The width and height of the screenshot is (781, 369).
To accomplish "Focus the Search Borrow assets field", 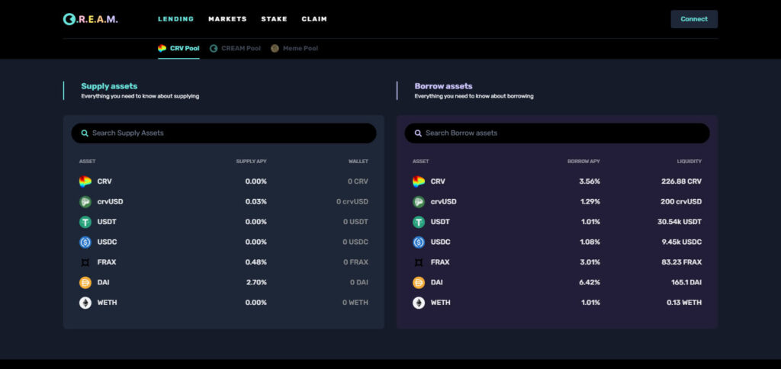I will pos(557,133).
